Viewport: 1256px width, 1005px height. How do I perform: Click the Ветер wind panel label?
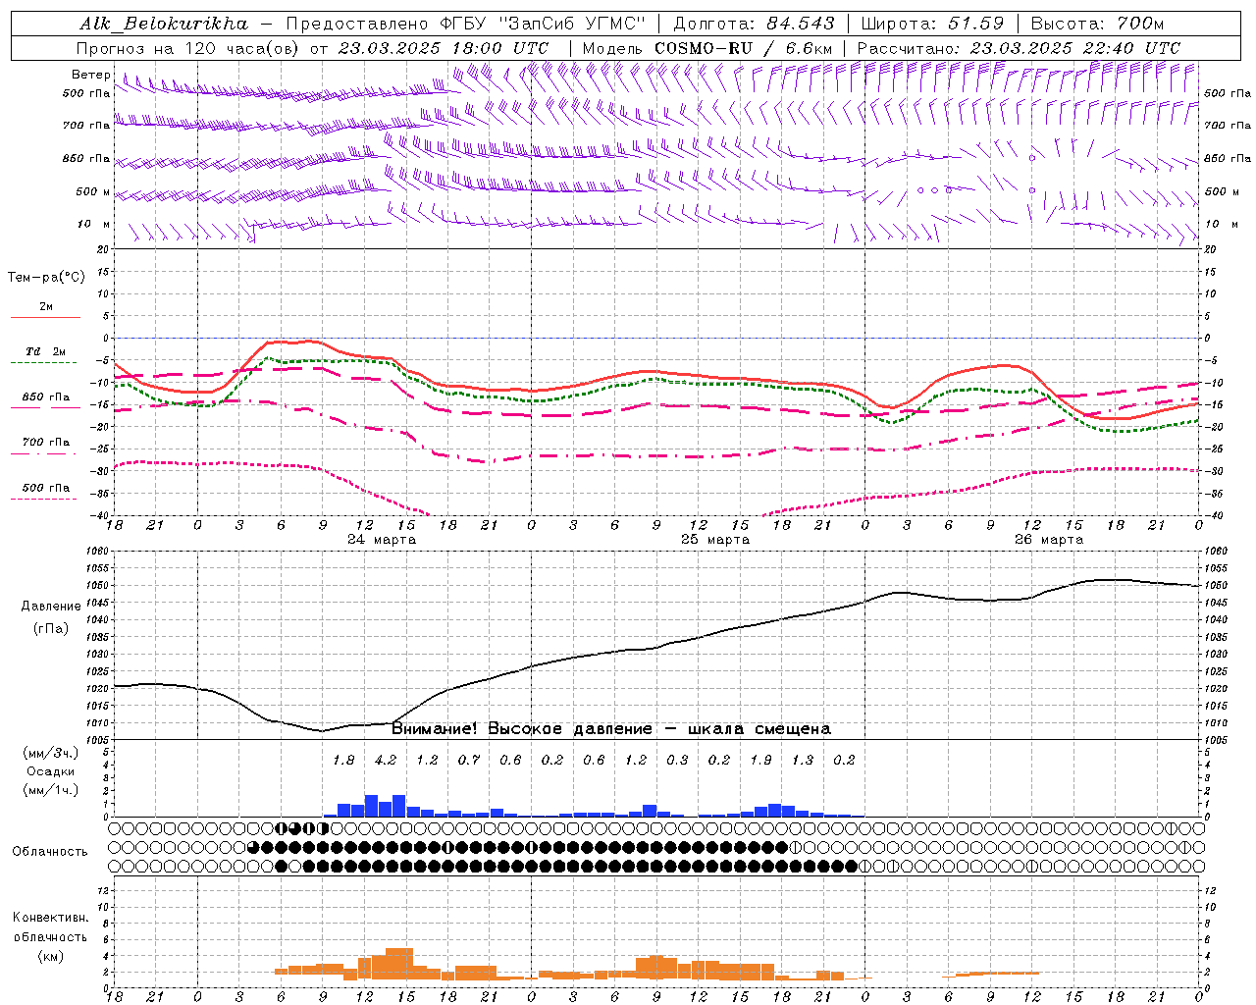pos(91,75)
